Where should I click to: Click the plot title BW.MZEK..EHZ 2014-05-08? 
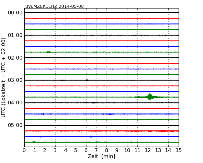[54, 6]
